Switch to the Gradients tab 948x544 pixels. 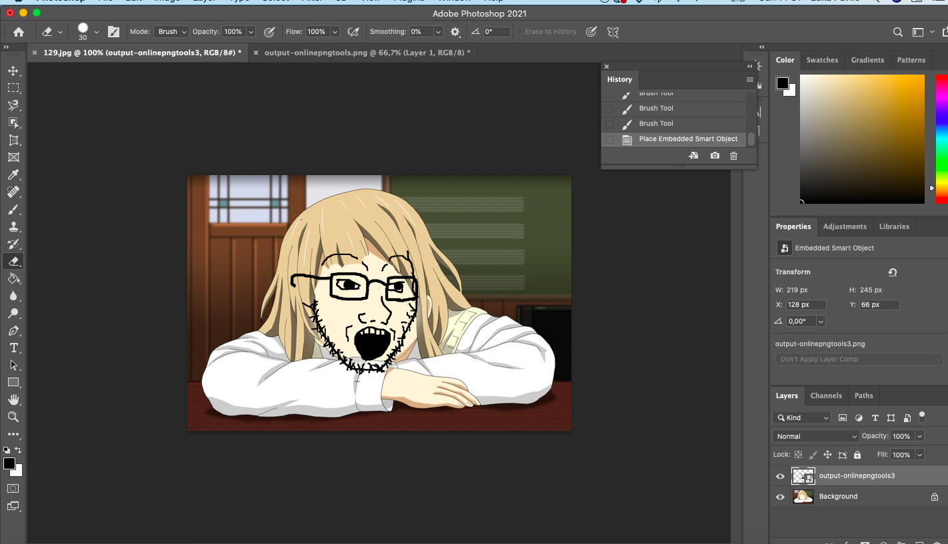click(867, 60)
